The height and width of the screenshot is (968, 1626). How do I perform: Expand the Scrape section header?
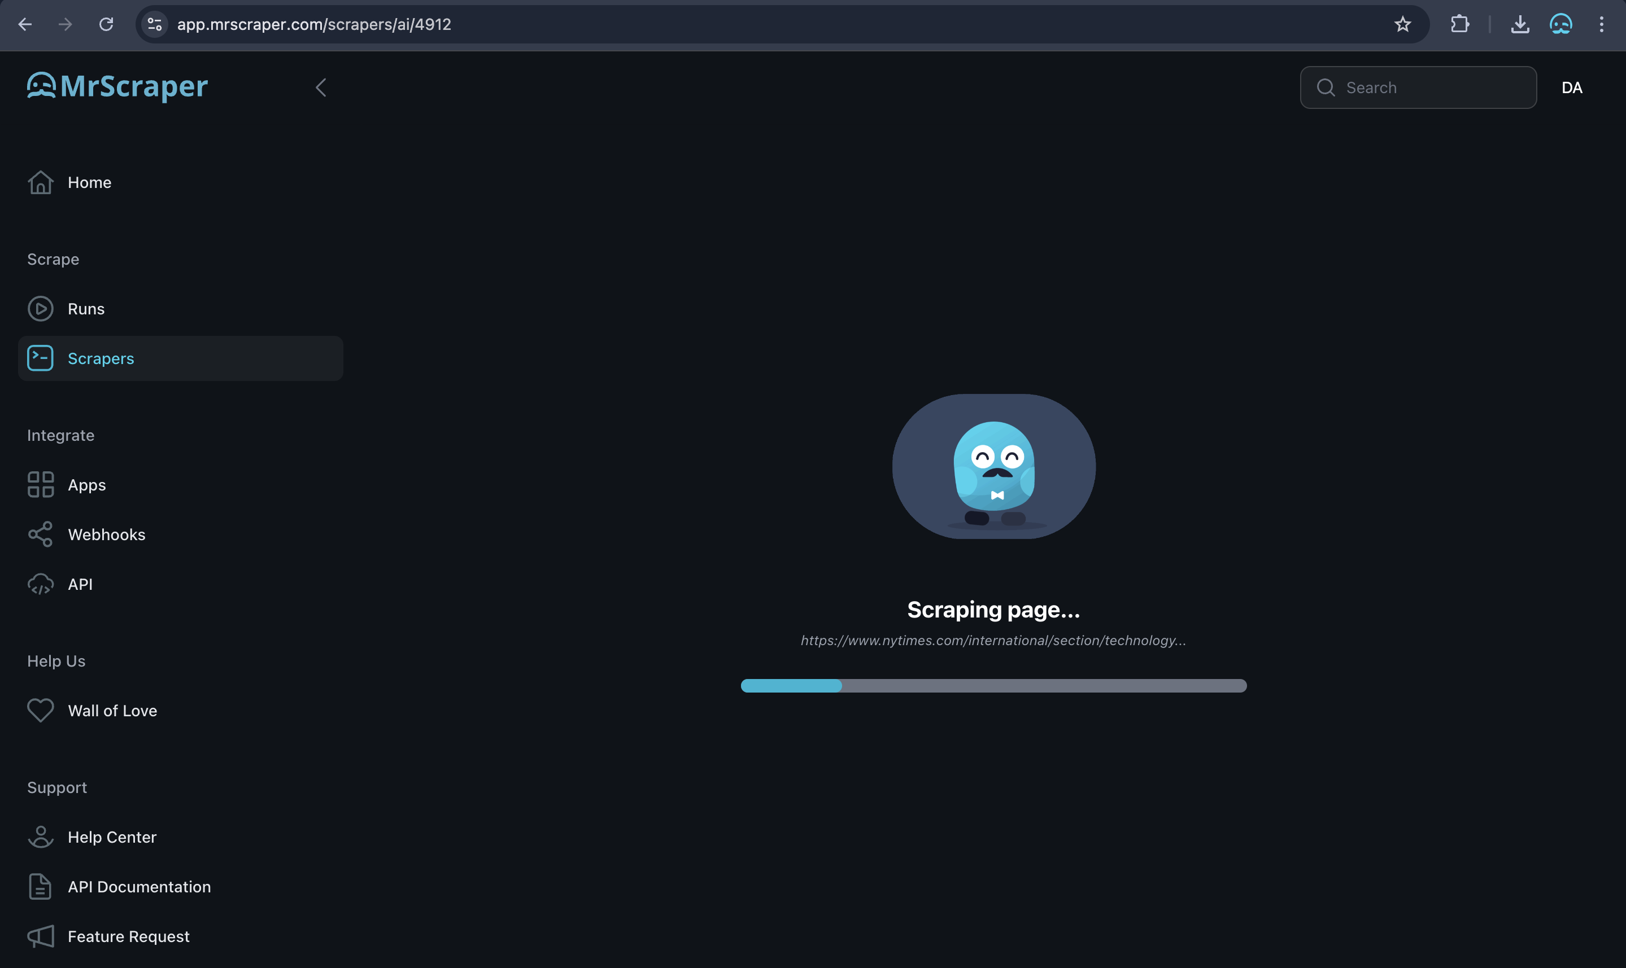(x=53, y=258)
